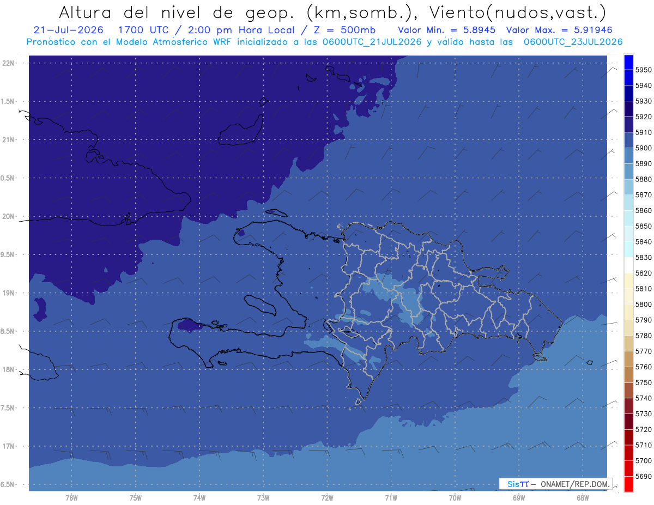
Task: Click 'Valor Min. = 5.8945' readout
Action: (447, 30)
